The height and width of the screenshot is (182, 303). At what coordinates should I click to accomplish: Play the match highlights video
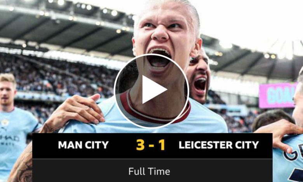[x=151, y=91]
